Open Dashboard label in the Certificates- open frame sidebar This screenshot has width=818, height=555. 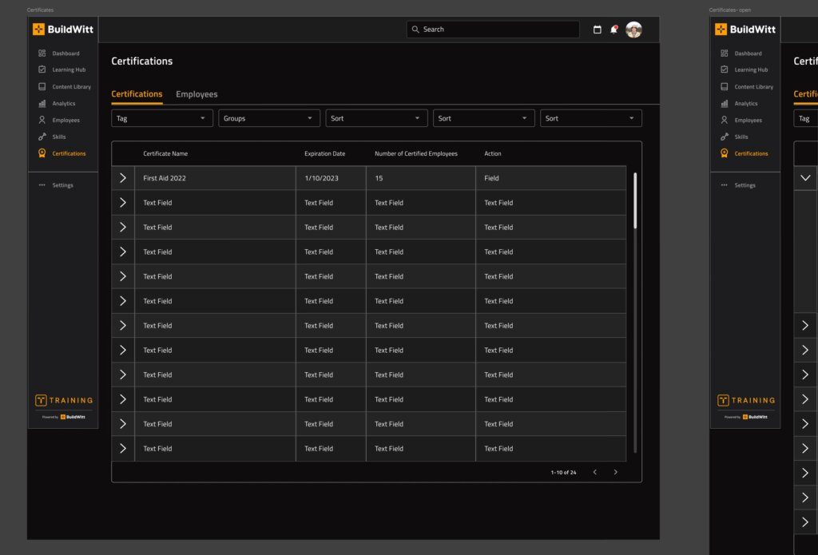click(748, 54)
